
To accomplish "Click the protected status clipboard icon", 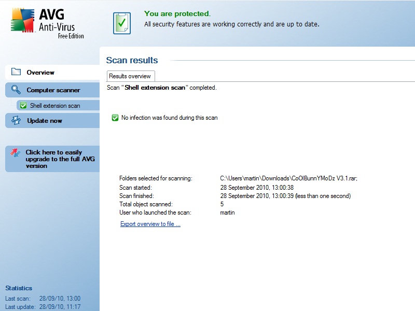I will 122,23.
